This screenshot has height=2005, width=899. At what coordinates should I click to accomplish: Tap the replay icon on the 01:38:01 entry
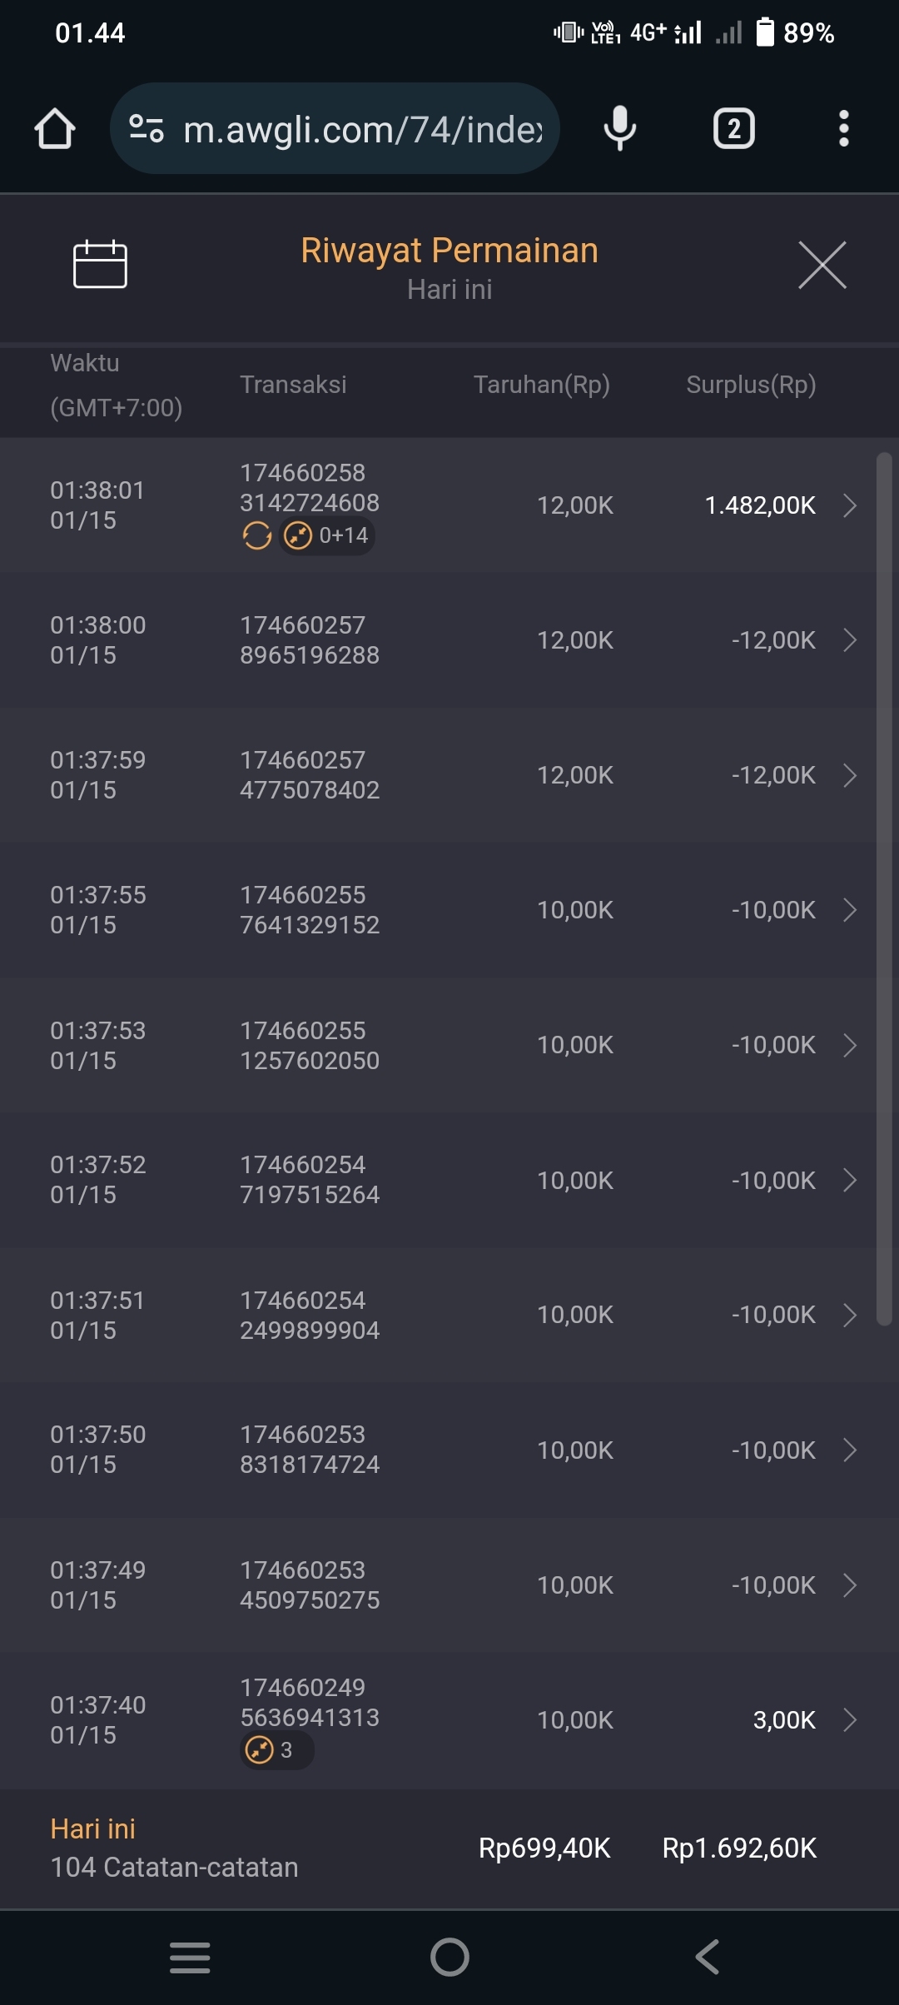pos(257,535)
